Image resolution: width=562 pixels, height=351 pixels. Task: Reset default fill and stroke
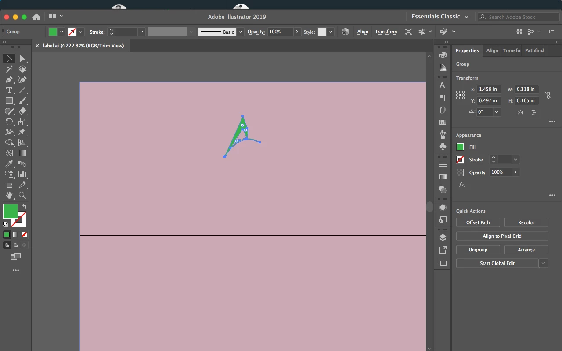pyautogui.click(x=5, y=224)
